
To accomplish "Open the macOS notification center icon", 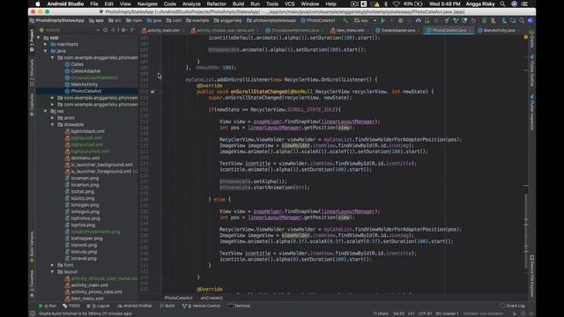I will coord(525,4).
